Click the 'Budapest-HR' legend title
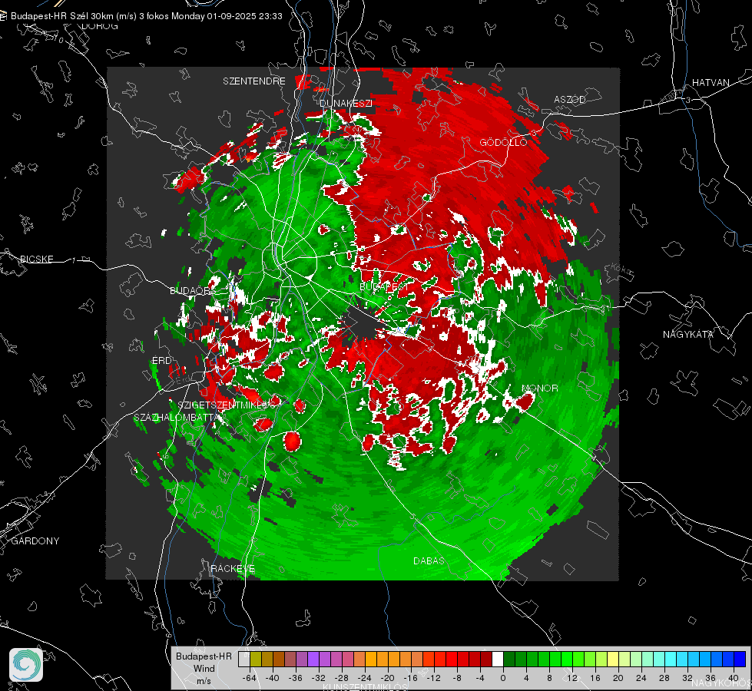The image size is (752, 691). [204, 656]
